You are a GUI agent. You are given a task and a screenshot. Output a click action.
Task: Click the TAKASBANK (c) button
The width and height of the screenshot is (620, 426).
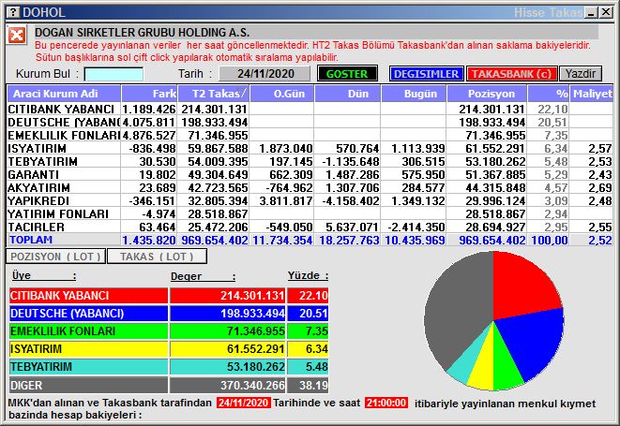511,74
